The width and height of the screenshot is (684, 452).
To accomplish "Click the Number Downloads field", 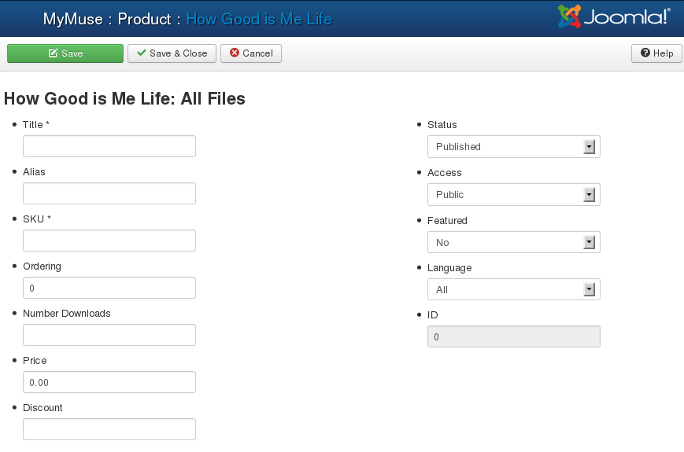I will point(109,336).
